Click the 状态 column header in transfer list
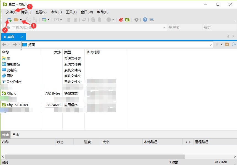 click(x=65, y=142)
